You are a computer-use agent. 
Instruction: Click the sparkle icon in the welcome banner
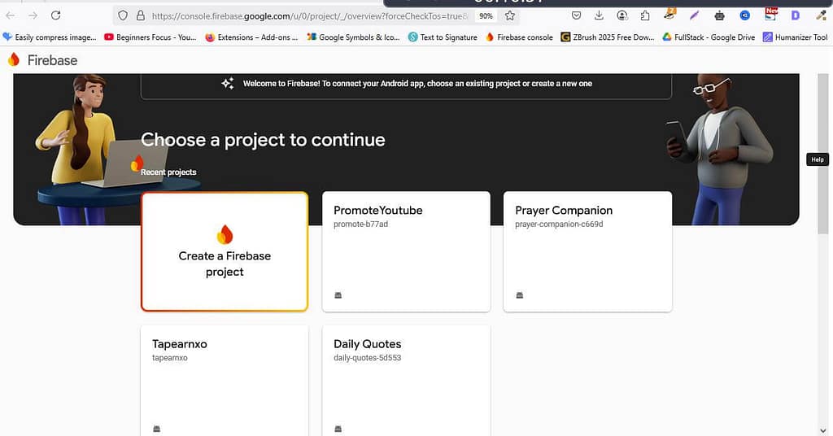[x=228, y=83]
